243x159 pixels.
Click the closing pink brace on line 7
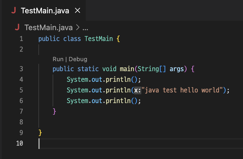click(x=54, y=111)
